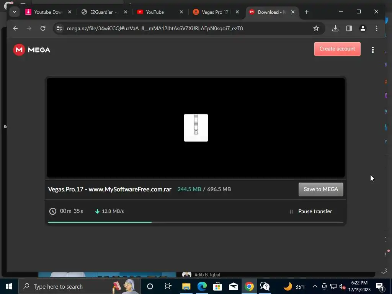Click the 244.5 MB downloaded size text
392x294 pixels.
click(x=189, y=189)
